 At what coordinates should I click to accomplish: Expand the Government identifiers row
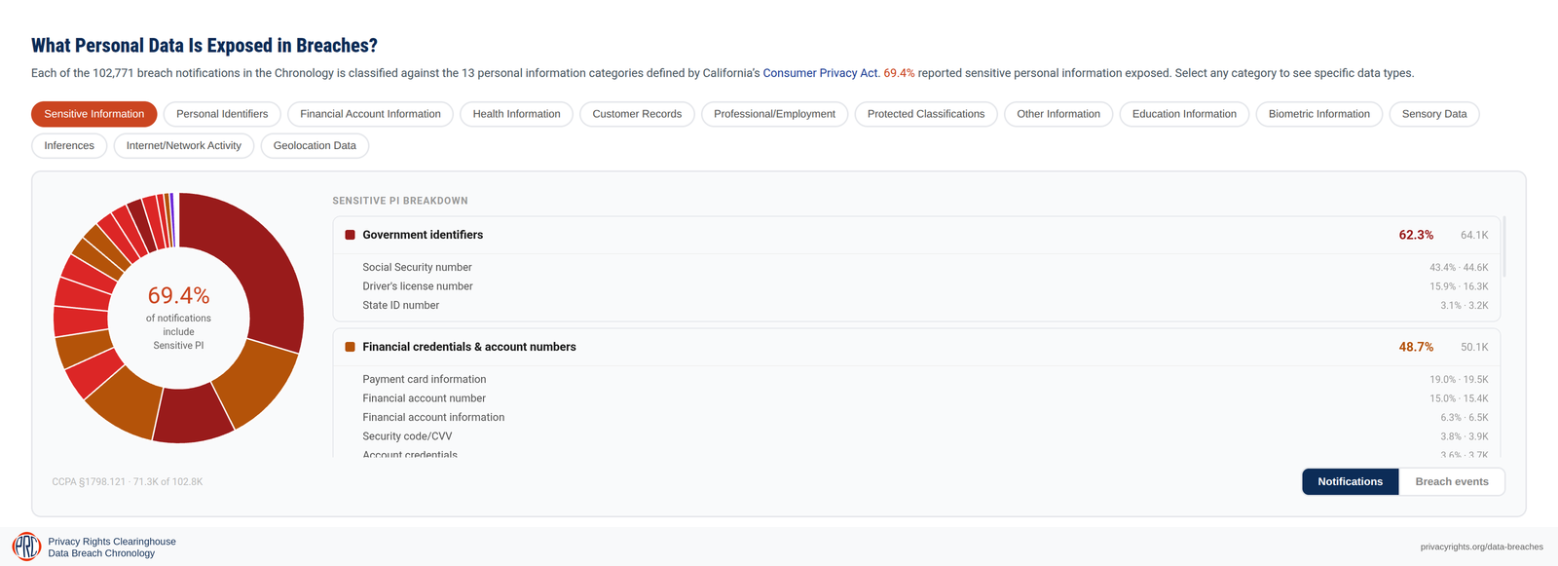tap(916, 235)
